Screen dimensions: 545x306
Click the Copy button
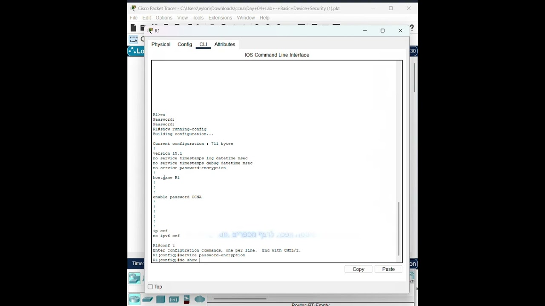pyautogui.click(x=359, y=269)
